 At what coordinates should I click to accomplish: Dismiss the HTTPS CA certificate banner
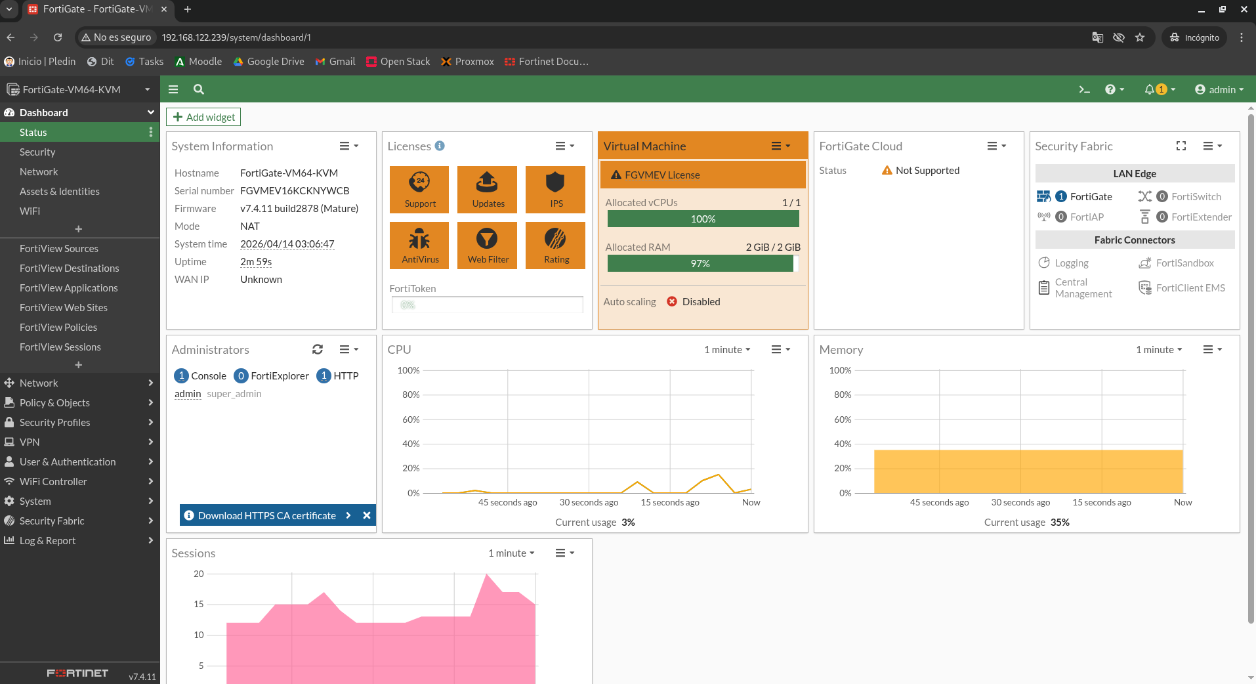pos(367,515)
